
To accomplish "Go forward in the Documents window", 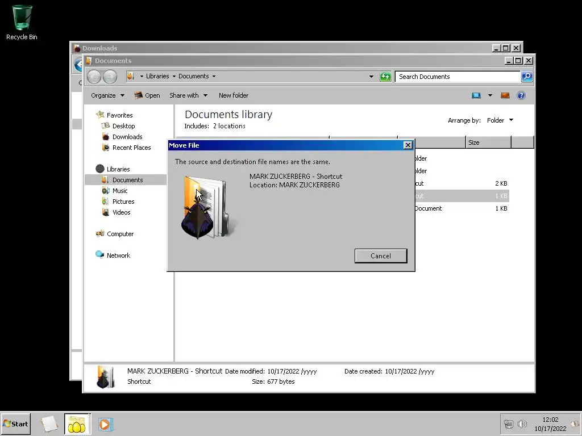I will pos(110,77).
